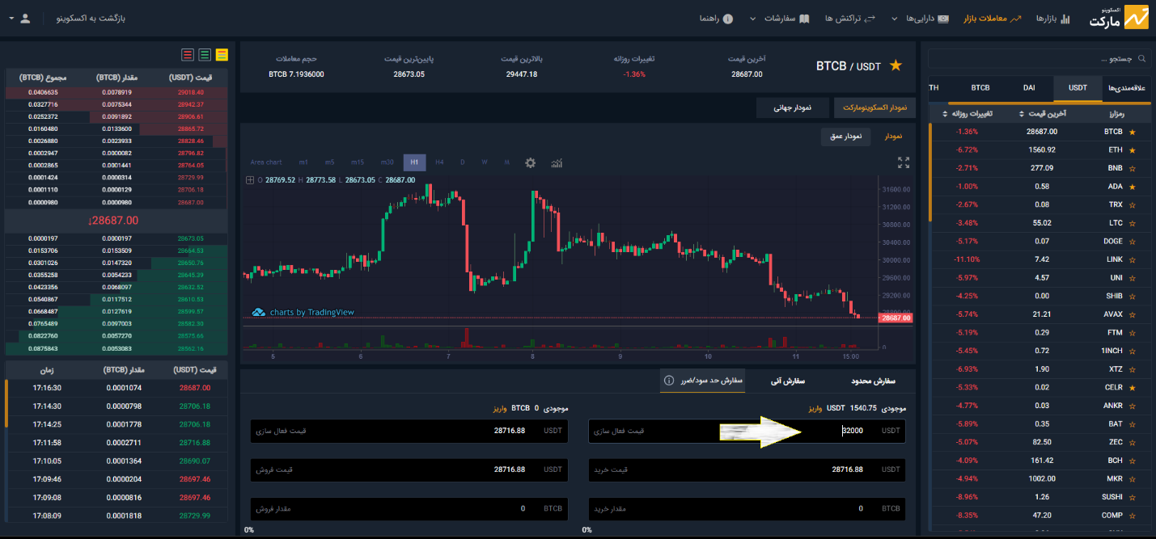
Task: Click the info icon on stop-limit order tab
Action: click(669, 380)
